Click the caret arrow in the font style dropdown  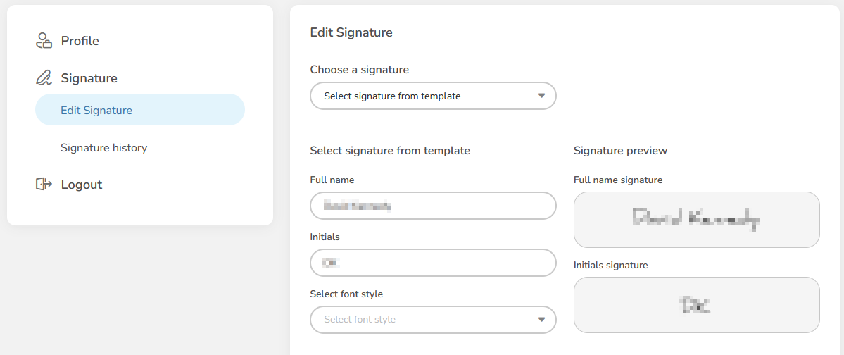541,319
